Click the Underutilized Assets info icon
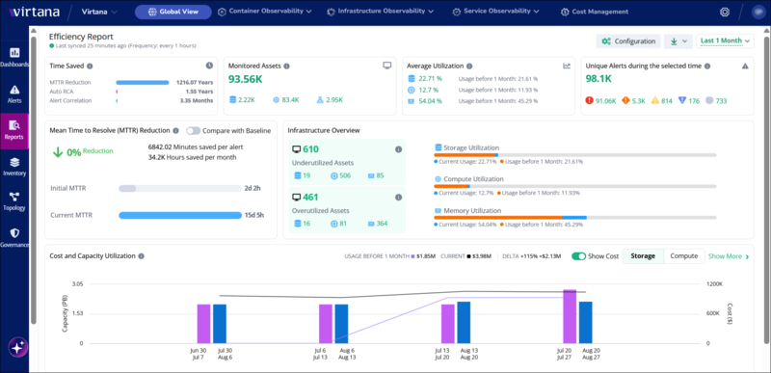Viewport: 771px width, 373px height. pyautogui.click(x=398, y=149)
